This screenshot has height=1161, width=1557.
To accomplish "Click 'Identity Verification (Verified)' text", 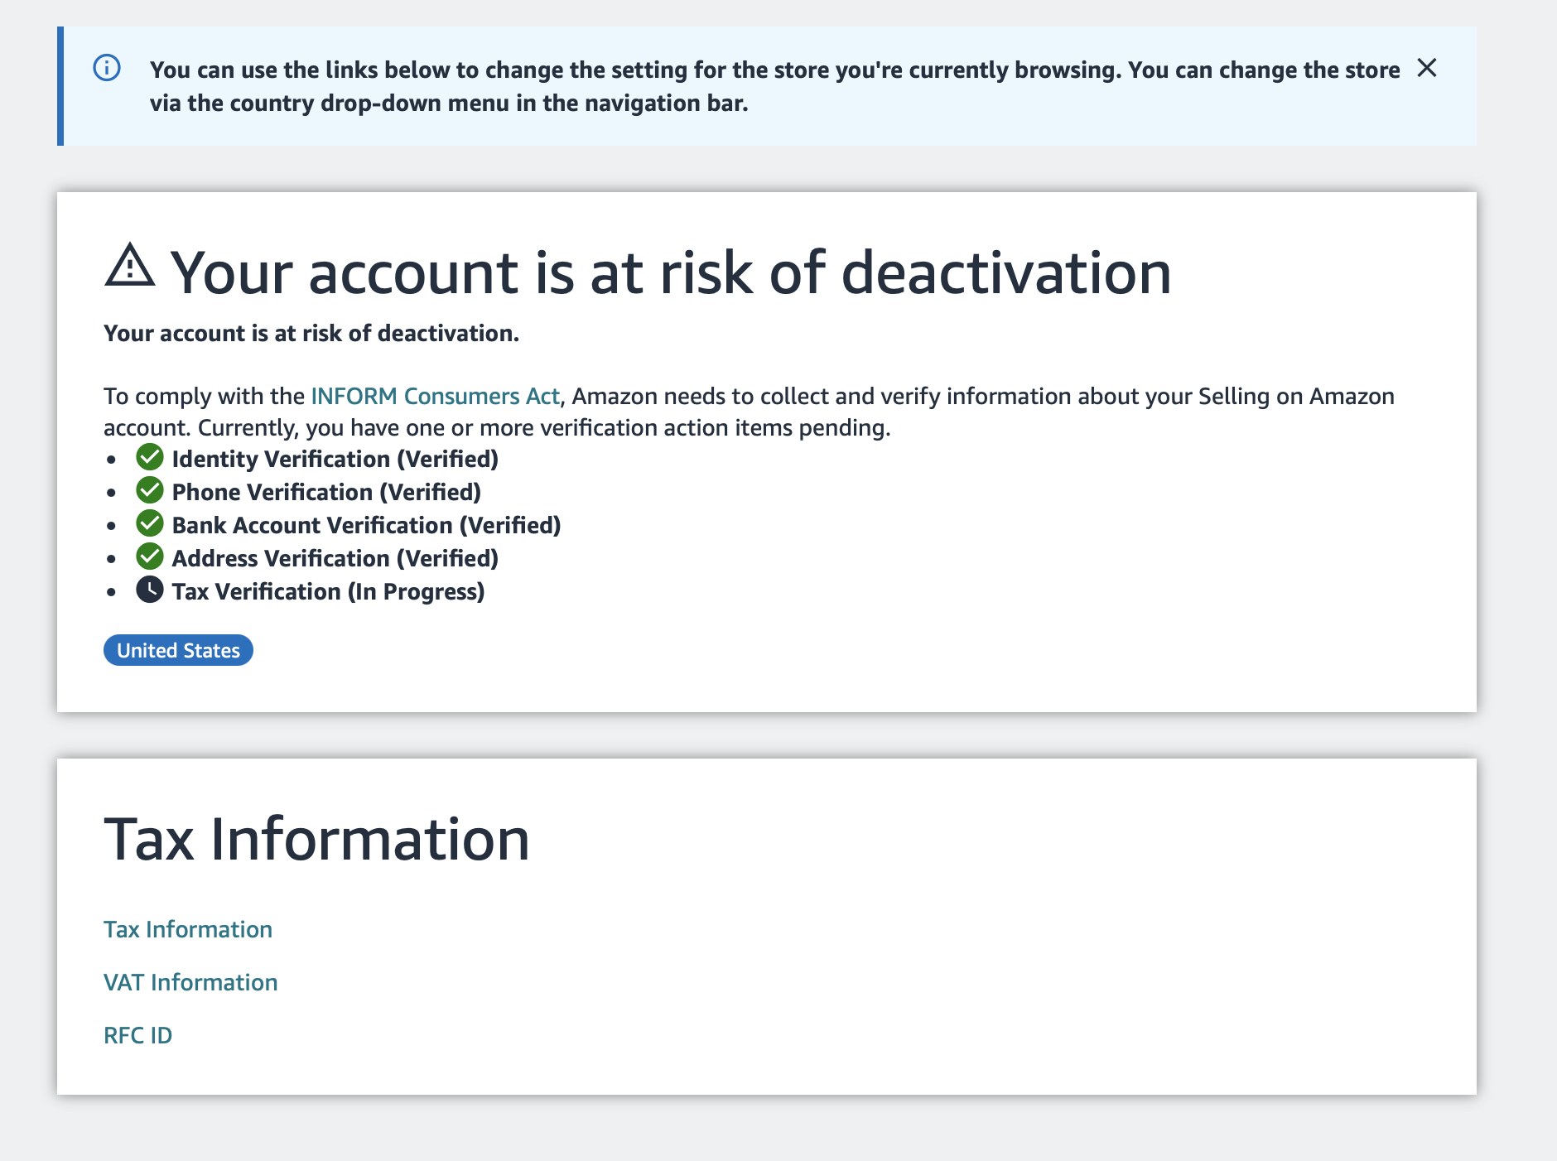I will point(335,459).
